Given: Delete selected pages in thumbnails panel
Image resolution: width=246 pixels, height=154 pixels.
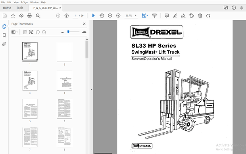Looking at the screenshot, I should point(25,32).
